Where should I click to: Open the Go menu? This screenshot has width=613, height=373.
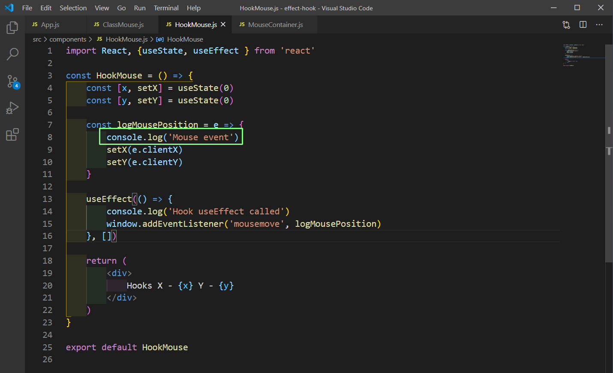(x=121, y=8)
